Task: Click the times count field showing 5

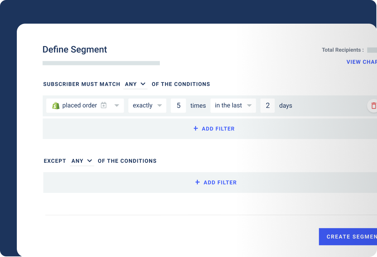Action: (x=179, y=105)
